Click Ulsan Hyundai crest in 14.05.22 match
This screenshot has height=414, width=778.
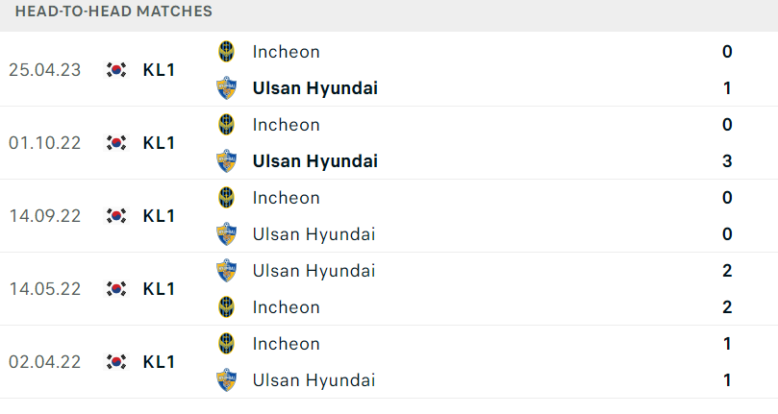[x=226, y=271]
